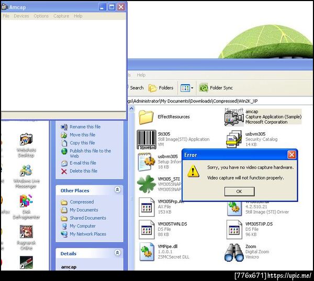Open Help menu in Explorer window

click(141, 75)
